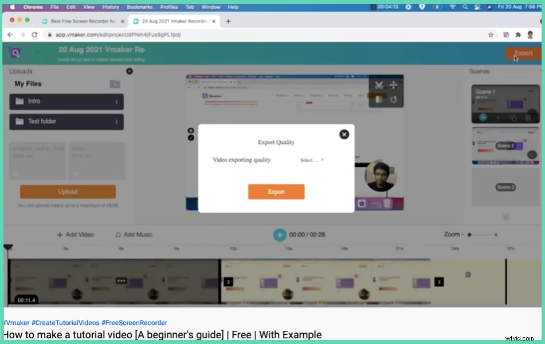The width and height of the screenshot is (545, 344).
Task: Click the folder icon beside My Files
Action: pos(114,83)
